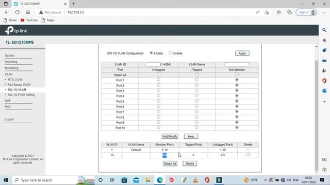Click the browser back arrow
This screenshot has width=330, height=185.
7,12
